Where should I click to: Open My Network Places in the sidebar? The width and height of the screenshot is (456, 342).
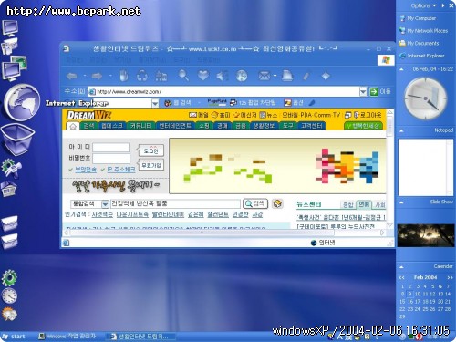coord(424,31)
